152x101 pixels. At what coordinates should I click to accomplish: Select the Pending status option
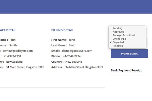coord(118,28)
